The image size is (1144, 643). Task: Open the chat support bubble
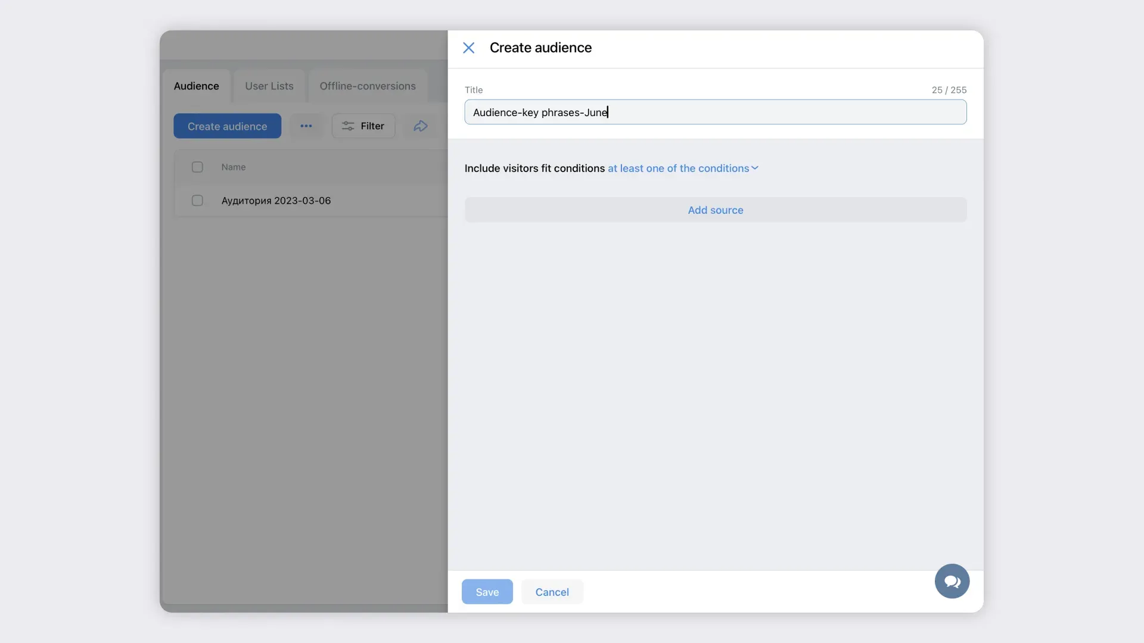952,581
